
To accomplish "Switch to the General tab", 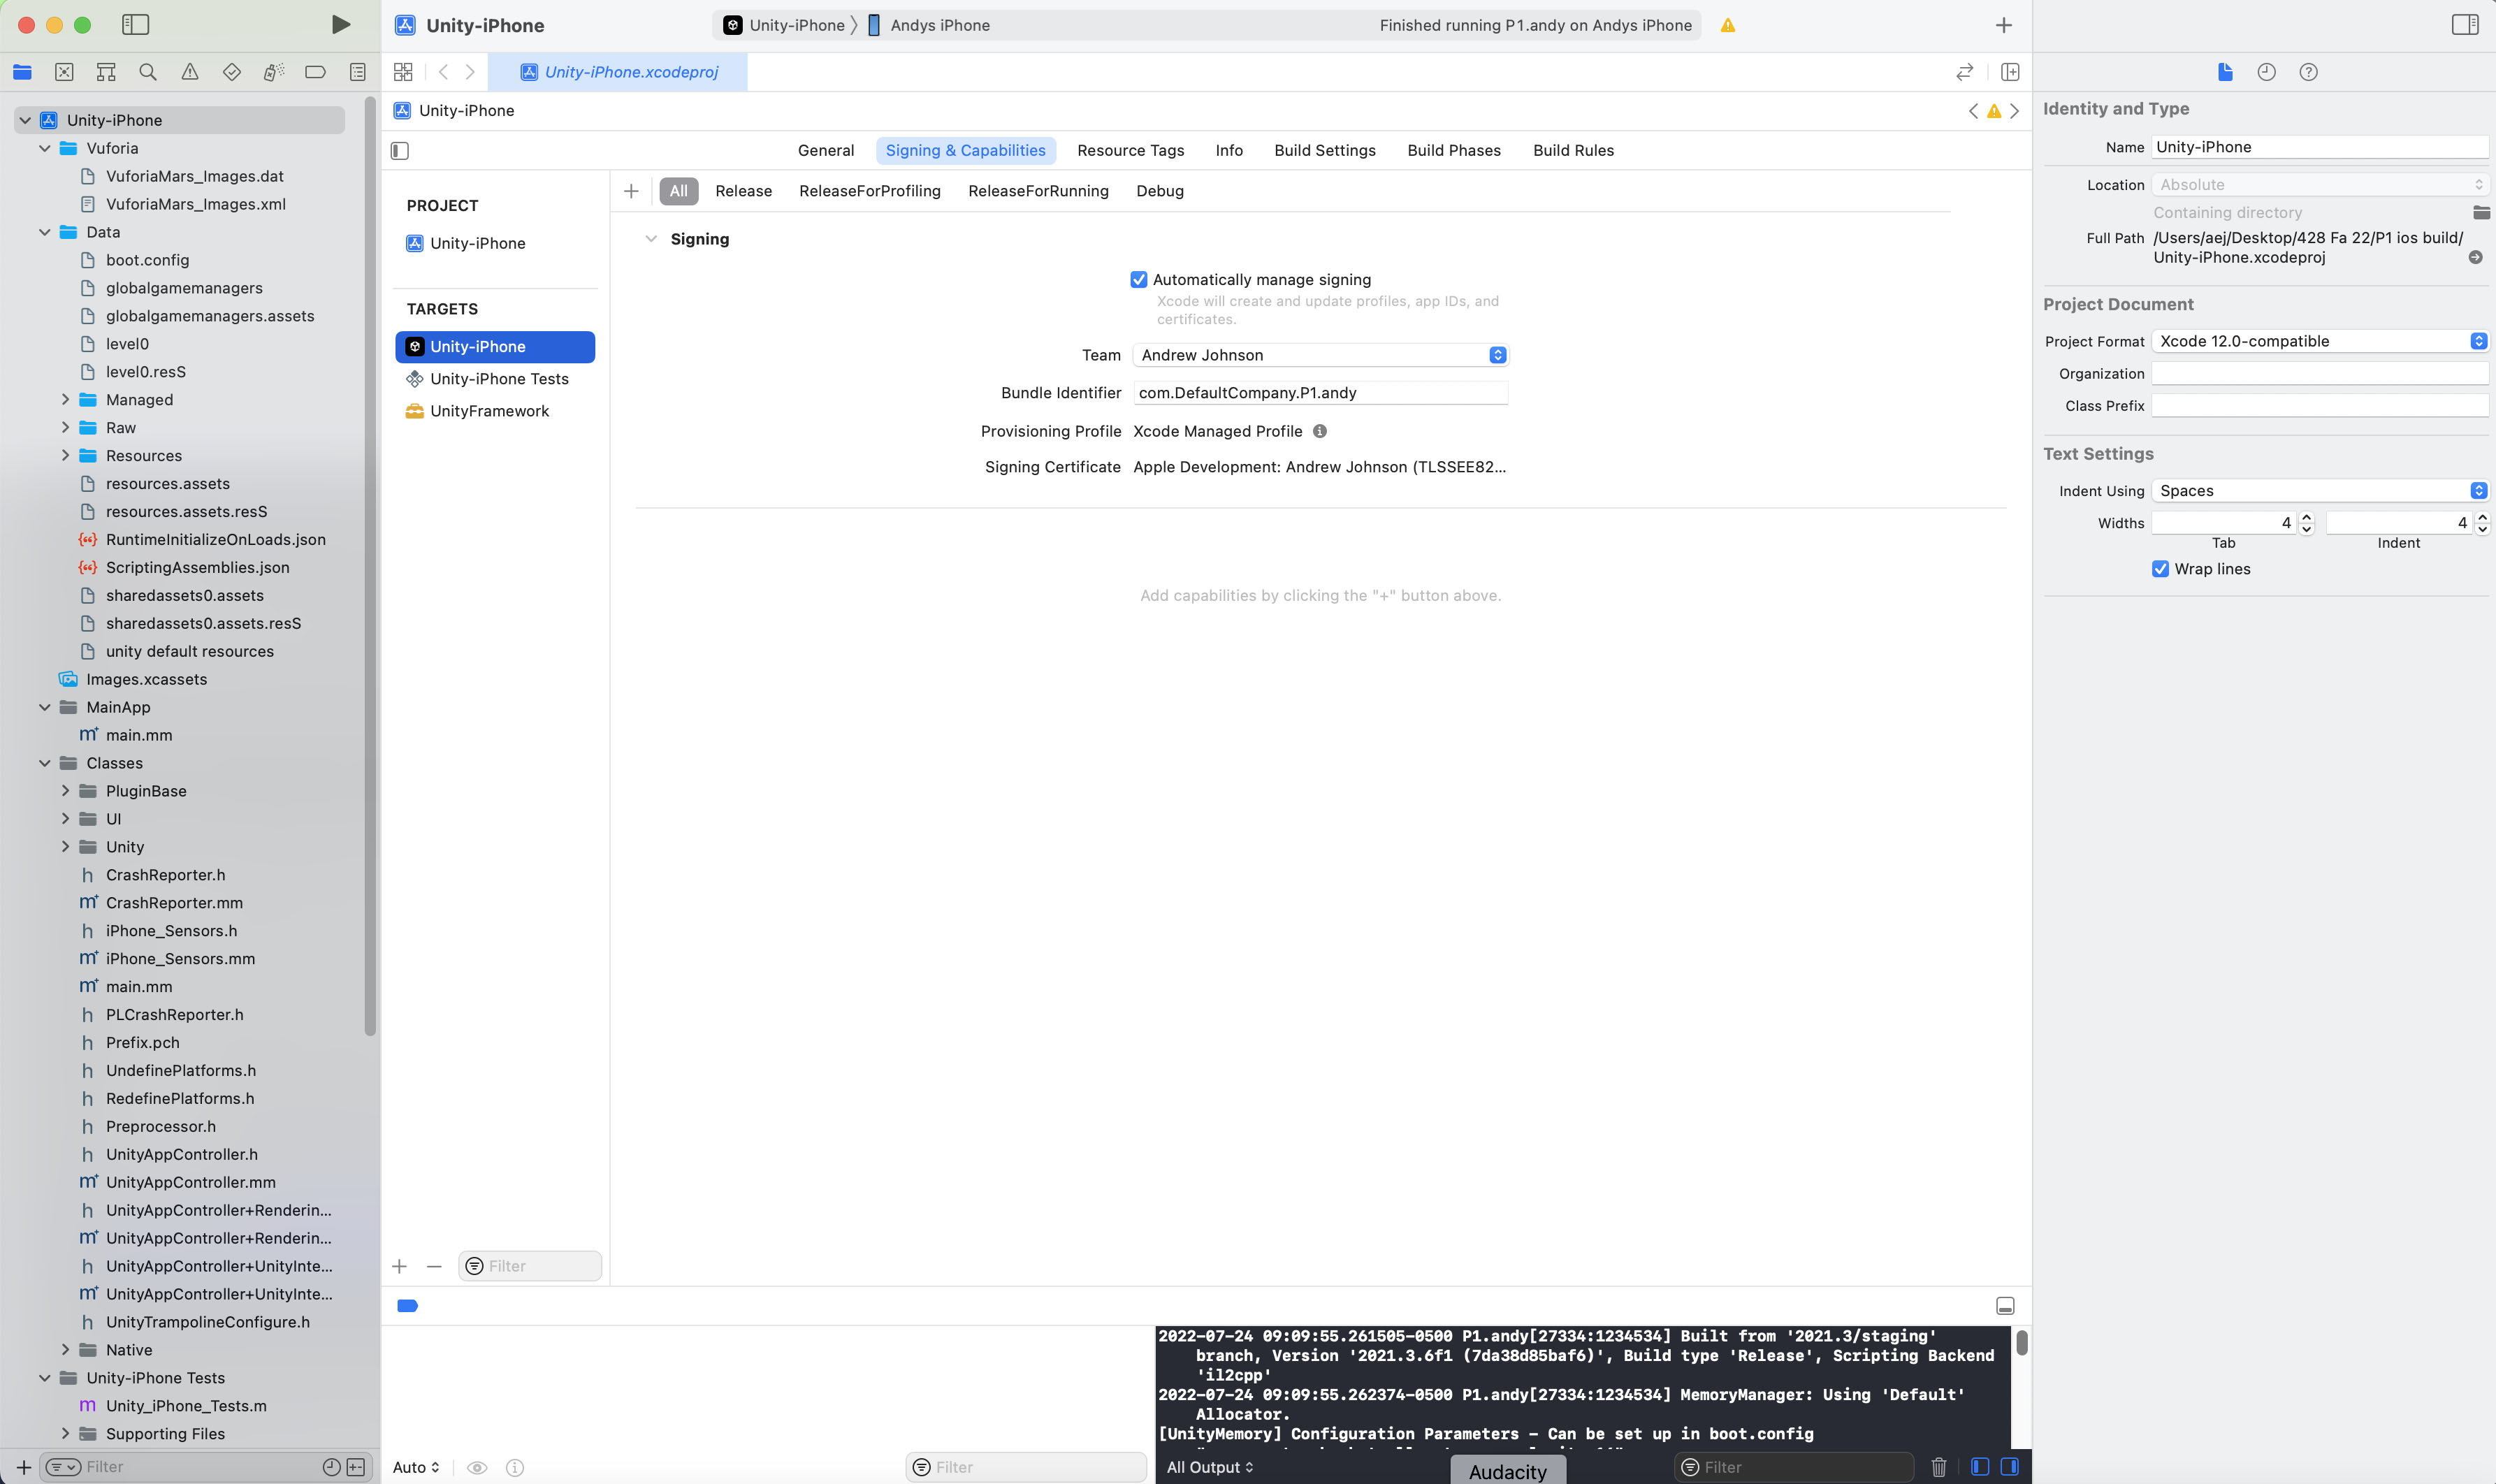I will click(x=826, y=151).
